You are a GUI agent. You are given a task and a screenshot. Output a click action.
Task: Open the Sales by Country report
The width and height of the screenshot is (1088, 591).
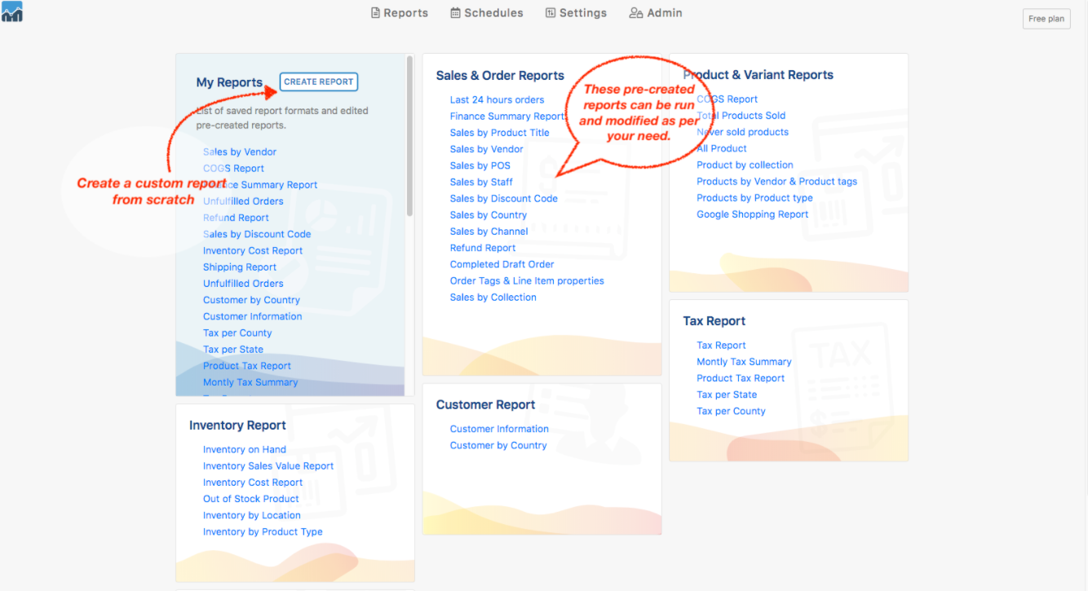[x=489, y=215]
